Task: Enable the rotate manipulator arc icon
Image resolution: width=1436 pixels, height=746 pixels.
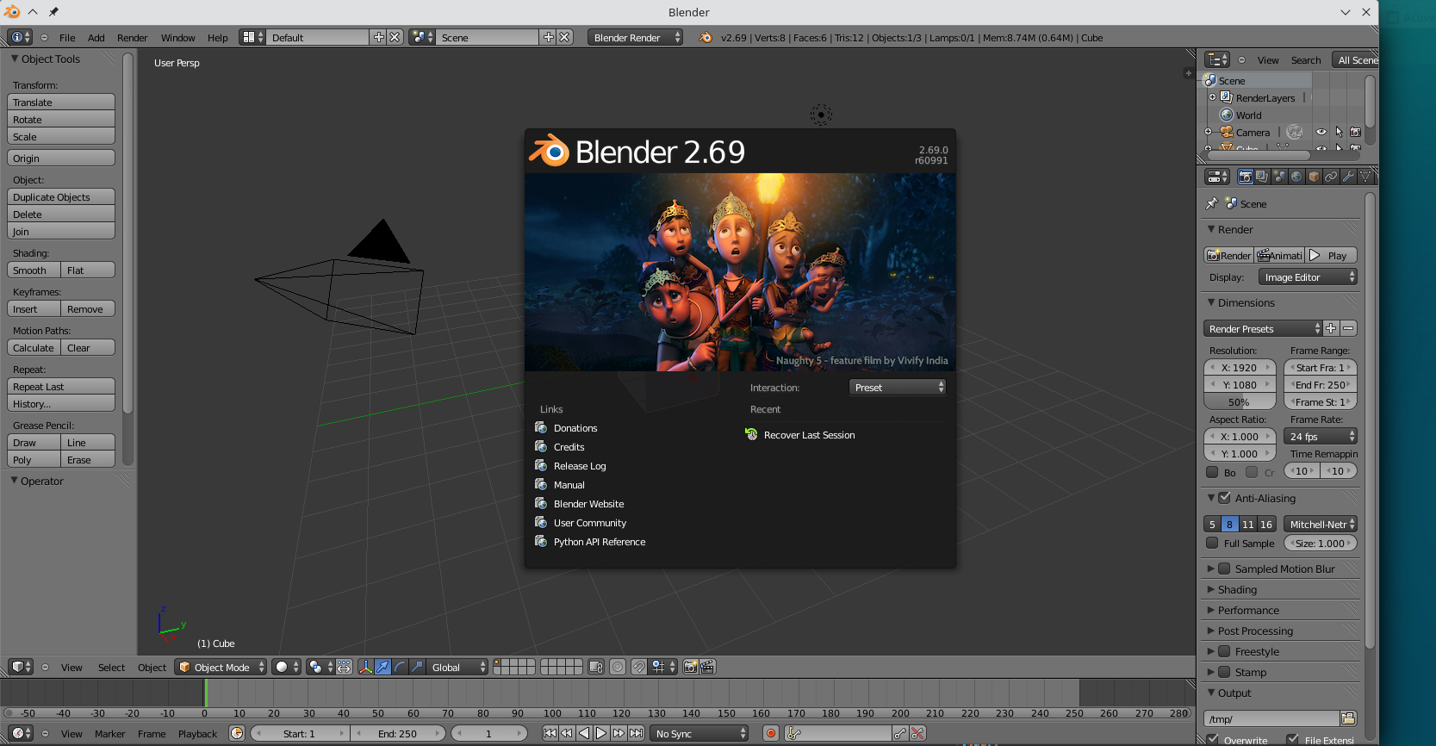Action: (400, 667)
